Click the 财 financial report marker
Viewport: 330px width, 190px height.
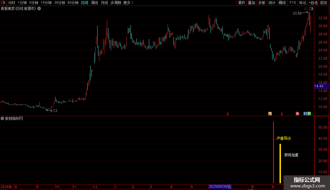click(x=305, y=113)
